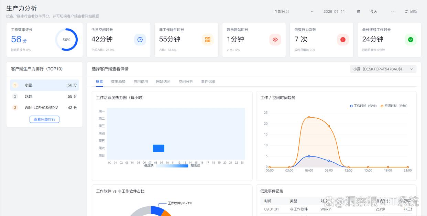
Task: Click the 工作软件 vs 非工作软件占比 title
Action: (x=120, y=191)
